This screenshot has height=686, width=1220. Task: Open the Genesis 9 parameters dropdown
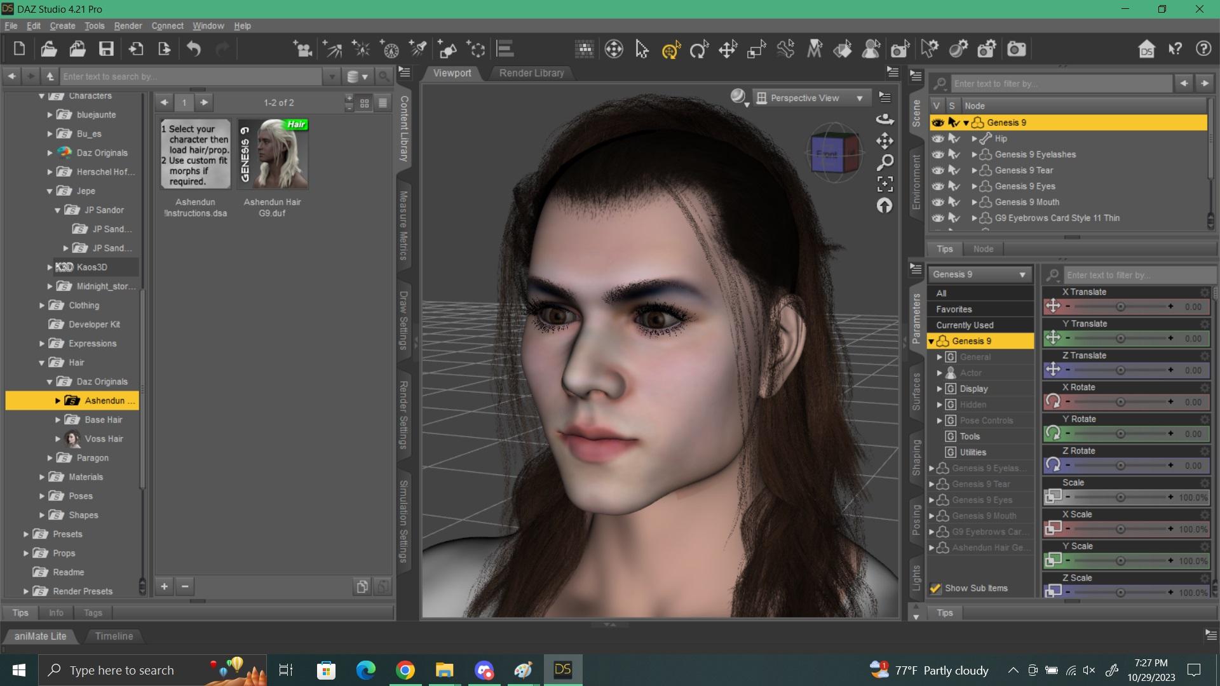(x=979, y=274)
